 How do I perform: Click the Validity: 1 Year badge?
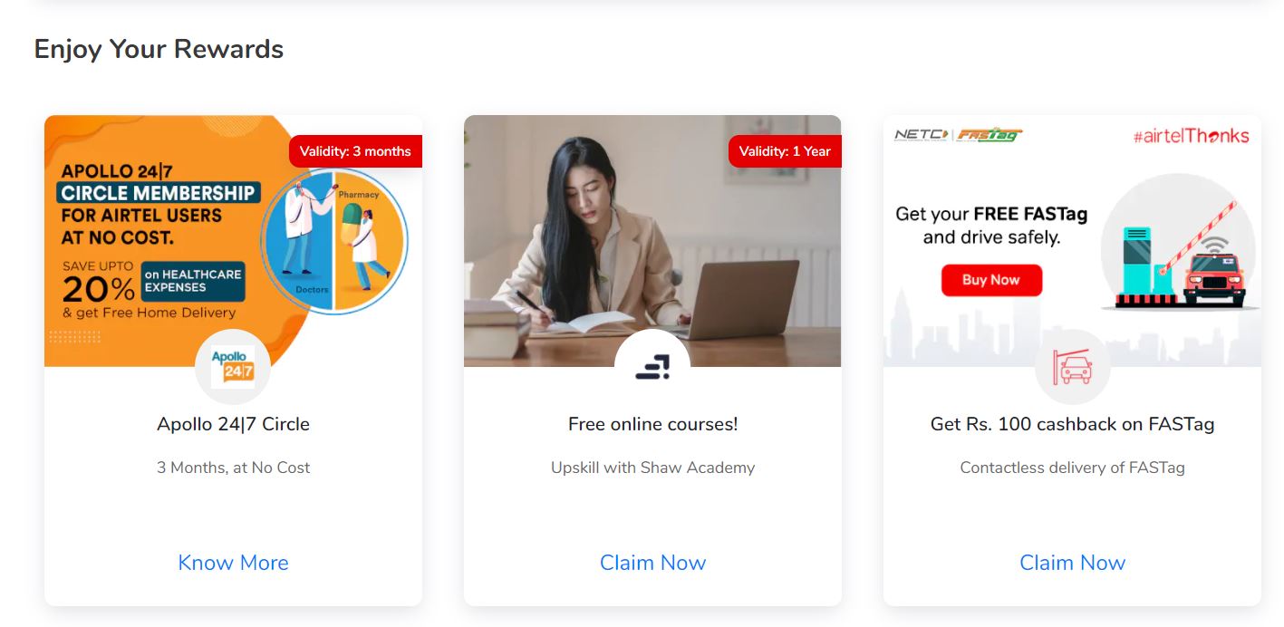[785, 151]
